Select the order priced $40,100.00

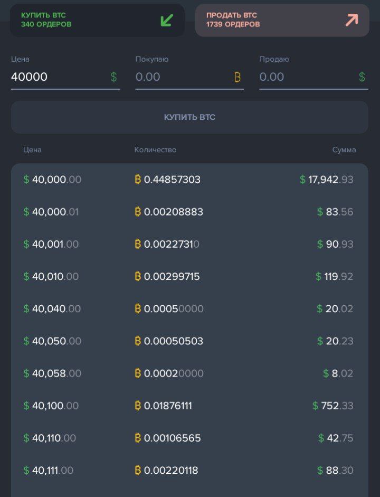click(x=189, y=406)
